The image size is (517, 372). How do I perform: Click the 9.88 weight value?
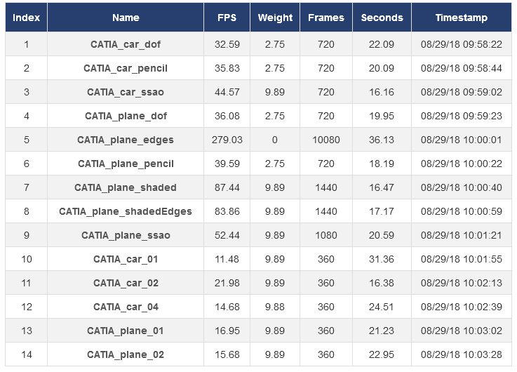pyautogui.click(x=275, y=307)
